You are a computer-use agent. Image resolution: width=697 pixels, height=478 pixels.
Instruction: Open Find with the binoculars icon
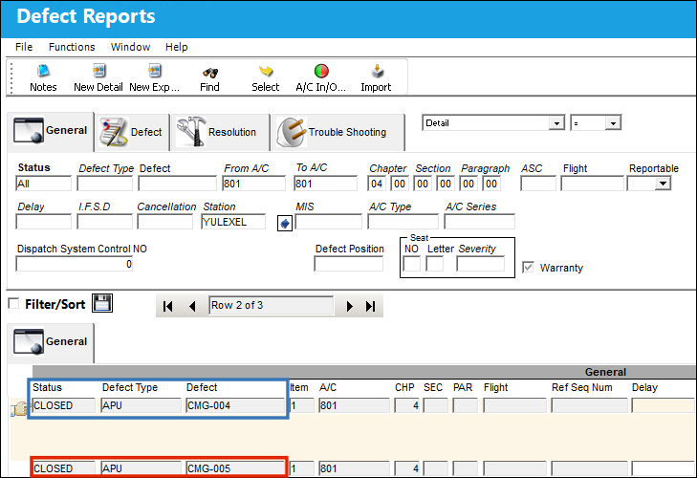pyautogui.click(x=209, y=77)
